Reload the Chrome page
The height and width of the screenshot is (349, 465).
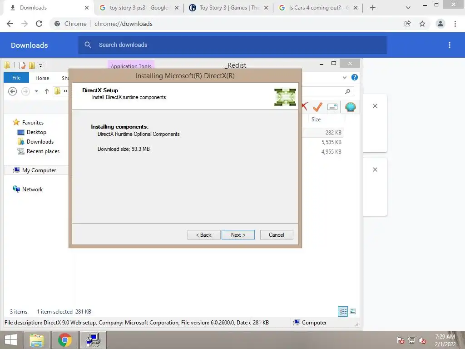click(x=39, y=24)
